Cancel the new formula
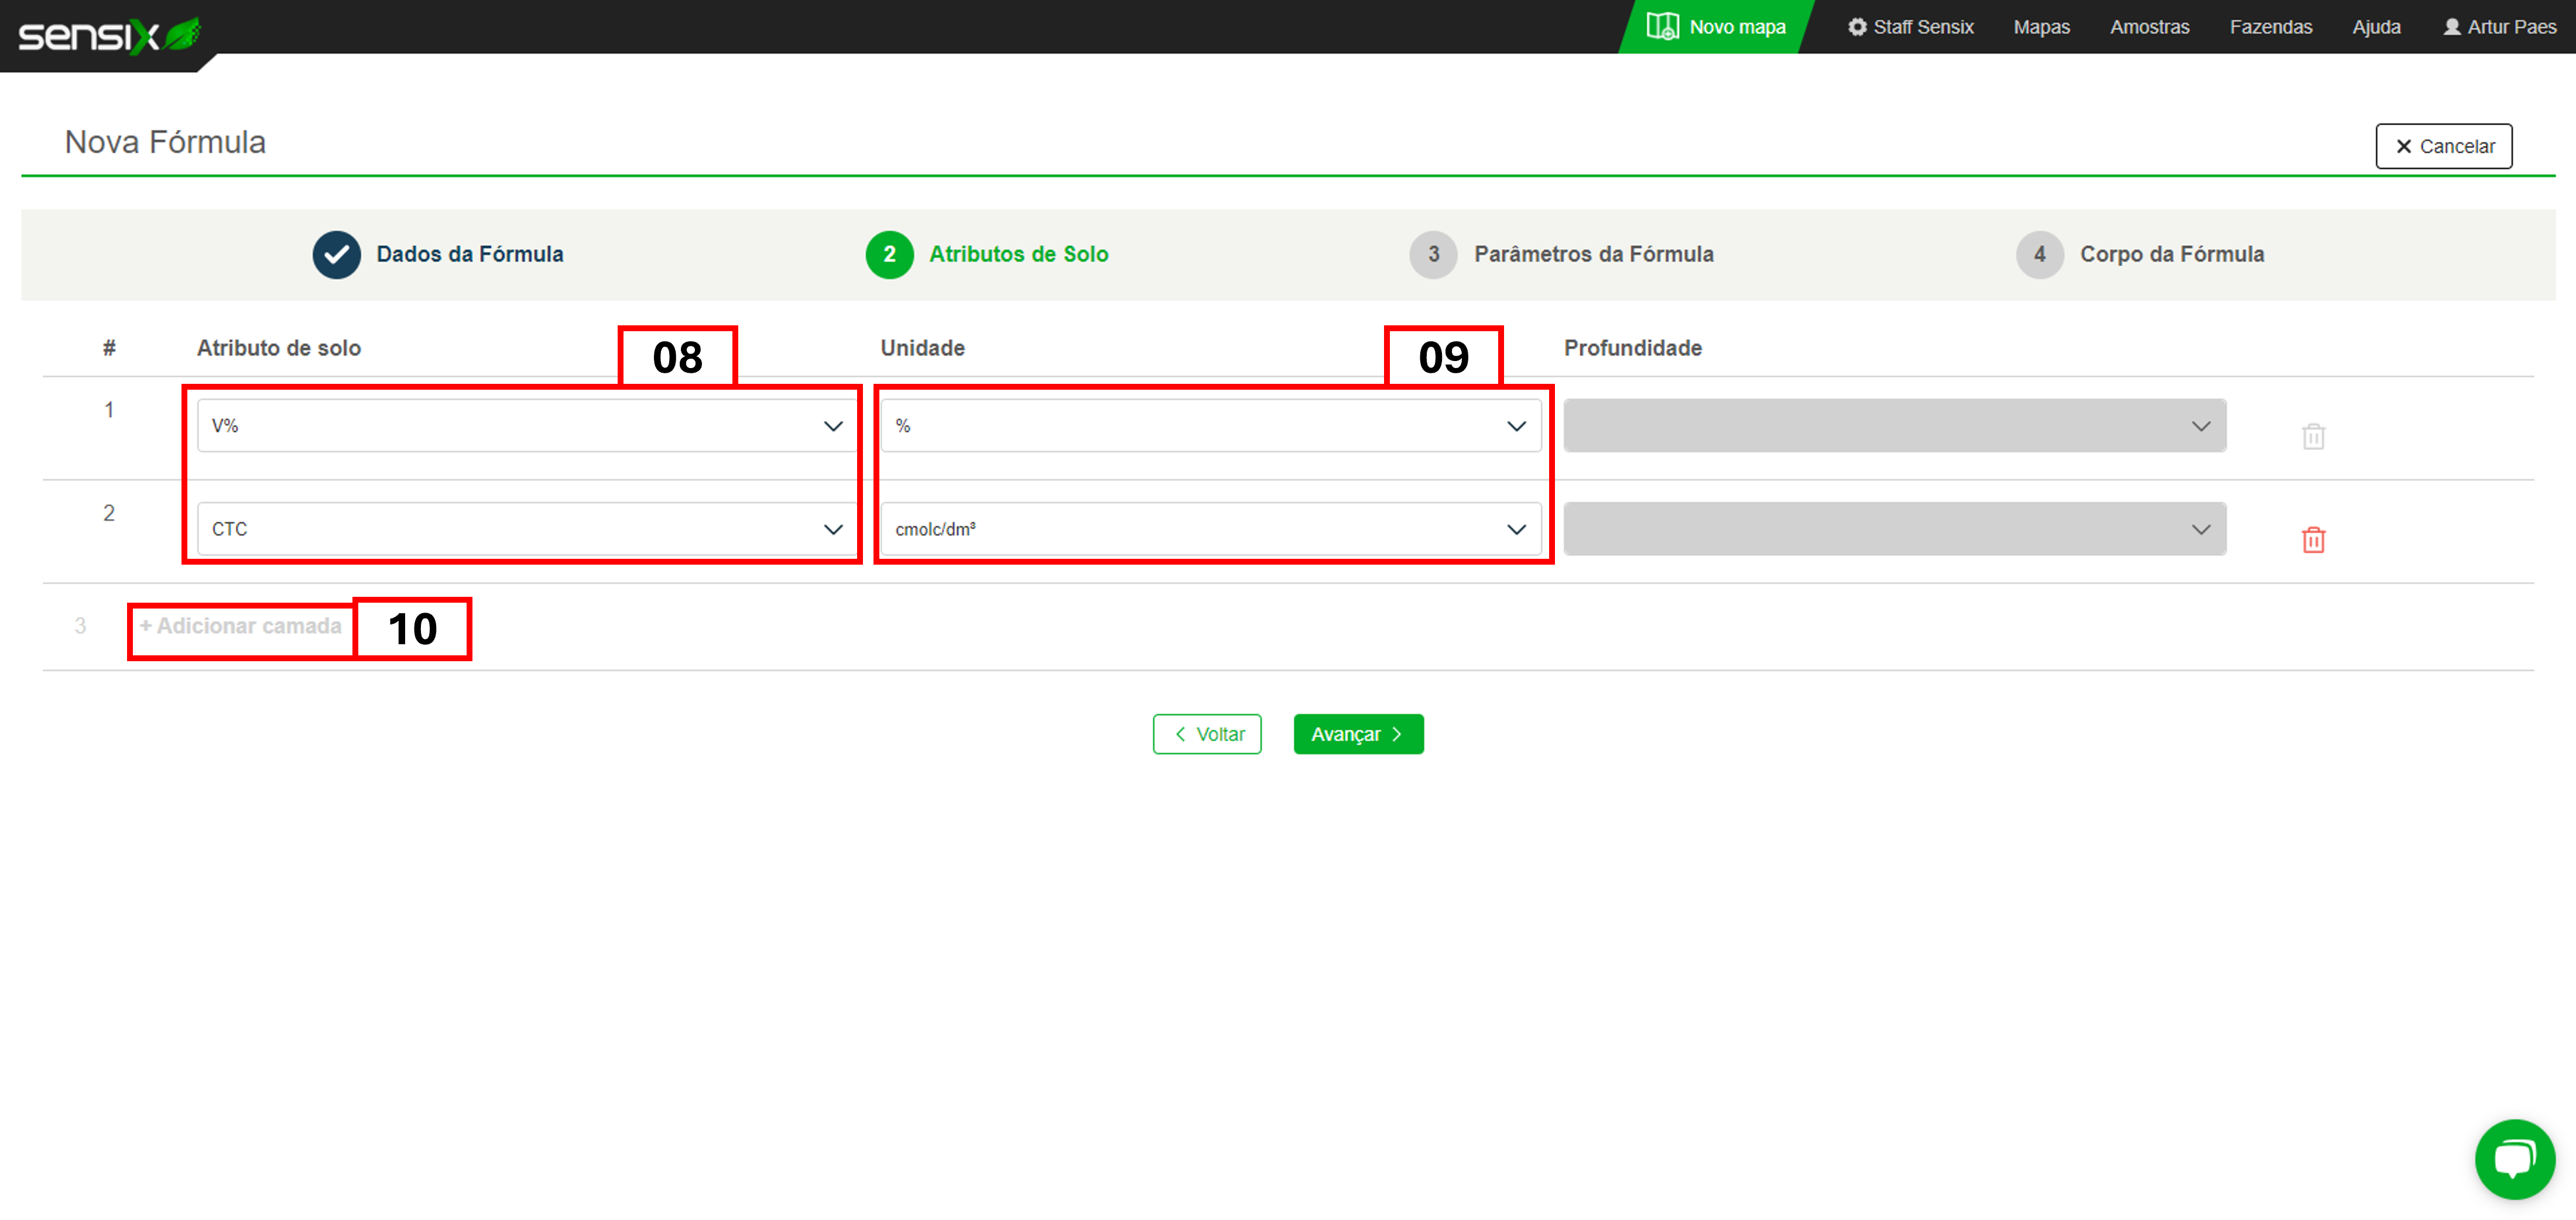Viewport: 2576px width, 1220px height. (x=2443, y=146)
